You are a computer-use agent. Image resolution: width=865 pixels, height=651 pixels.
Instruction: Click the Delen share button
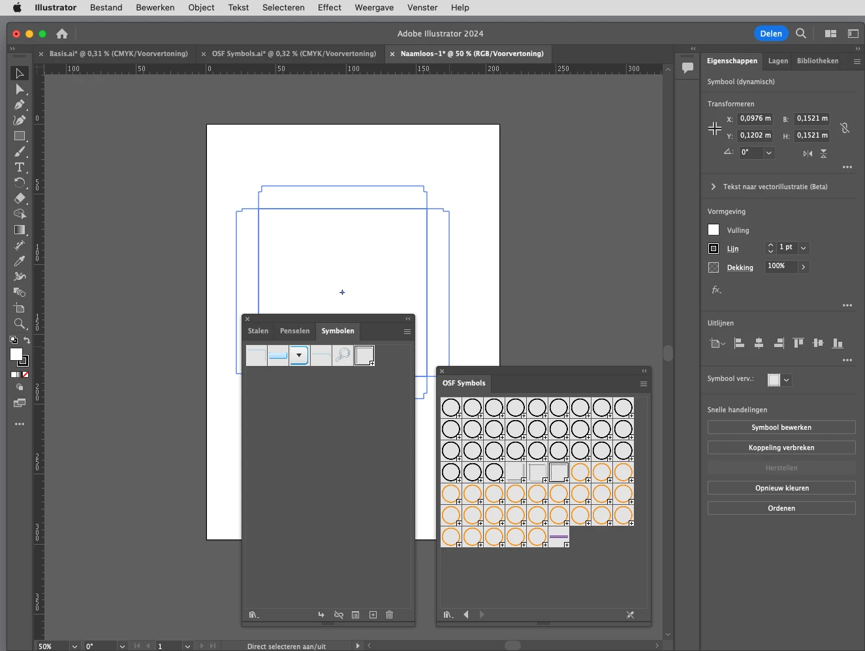771,34
